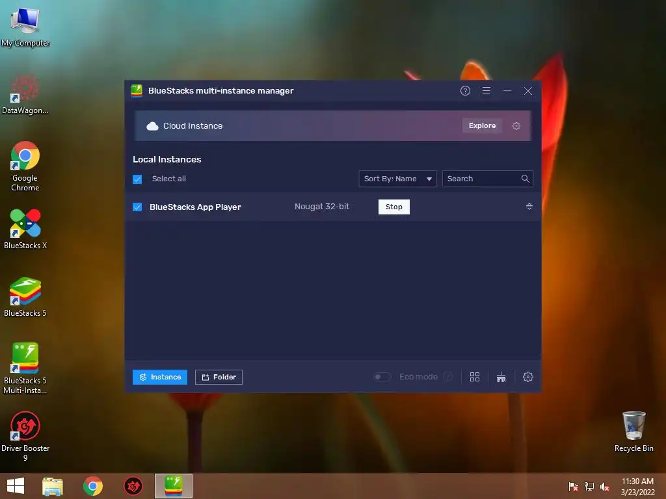Select BlueStacks X desktop shortcut

click(25, 229)
